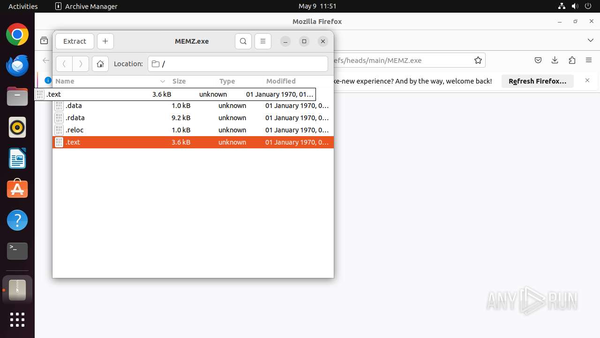Screen dimensions: 600x338
Task: Add files with the plus button
Action: (x=105, y=41)
